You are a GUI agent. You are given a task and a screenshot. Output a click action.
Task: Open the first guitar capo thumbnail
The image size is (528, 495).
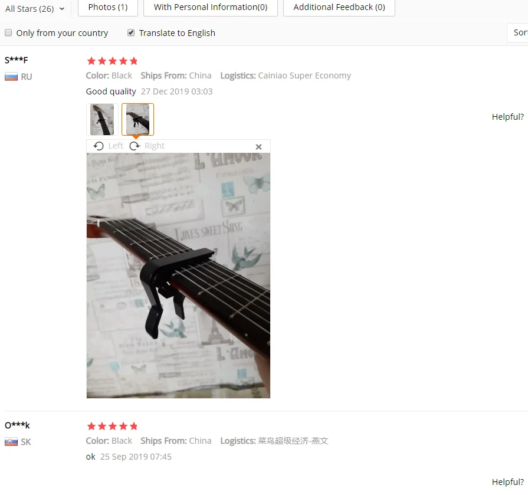(x=103, y=119)
